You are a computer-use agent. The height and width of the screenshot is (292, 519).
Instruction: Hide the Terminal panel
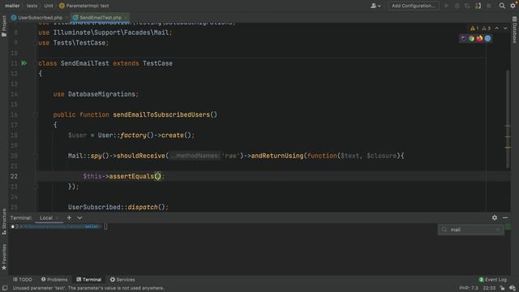505,217
